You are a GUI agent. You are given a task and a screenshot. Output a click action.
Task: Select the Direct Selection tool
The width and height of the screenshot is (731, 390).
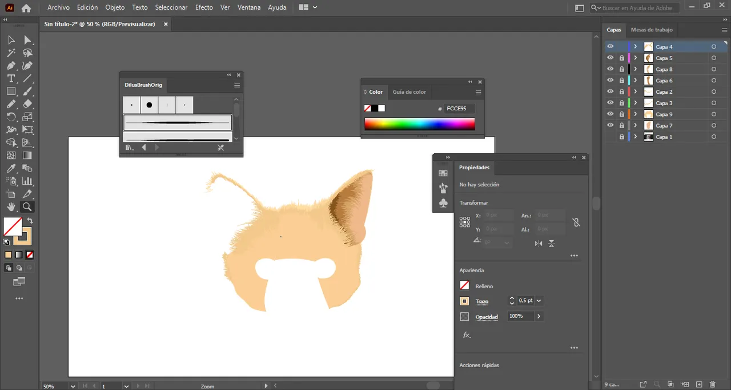27,40
